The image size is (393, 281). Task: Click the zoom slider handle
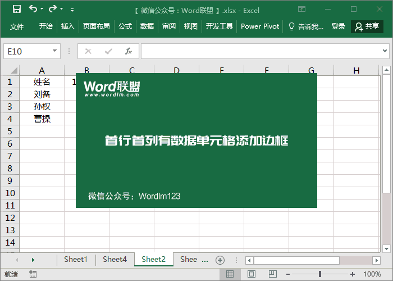pyautogui.click(x=320, y=274)
